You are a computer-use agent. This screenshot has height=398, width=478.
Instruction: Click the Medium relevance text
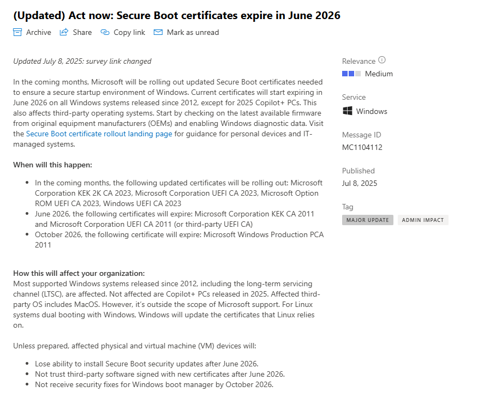379,74
